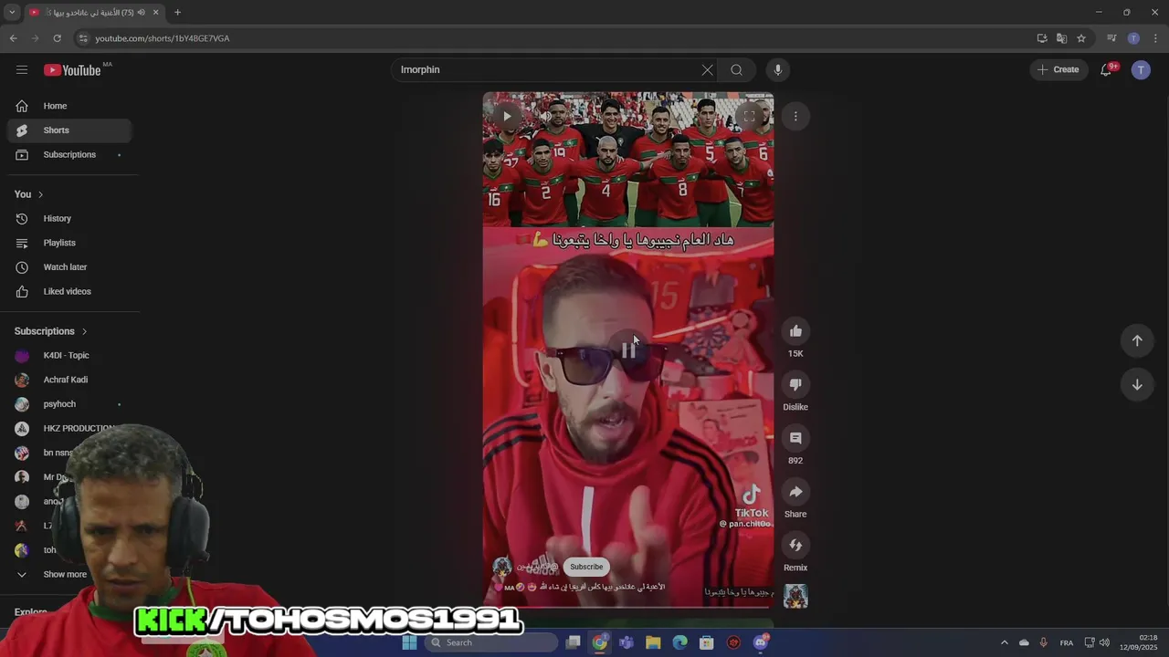
Task: Show hidden tray icons
Action: coord(1005,642)
